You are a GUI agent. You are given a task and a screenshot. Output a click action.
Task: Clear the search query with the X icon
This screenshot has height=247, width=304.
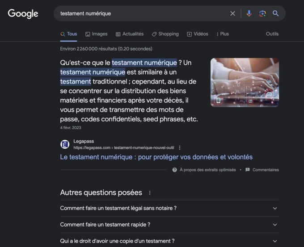[x=232, y=13]
